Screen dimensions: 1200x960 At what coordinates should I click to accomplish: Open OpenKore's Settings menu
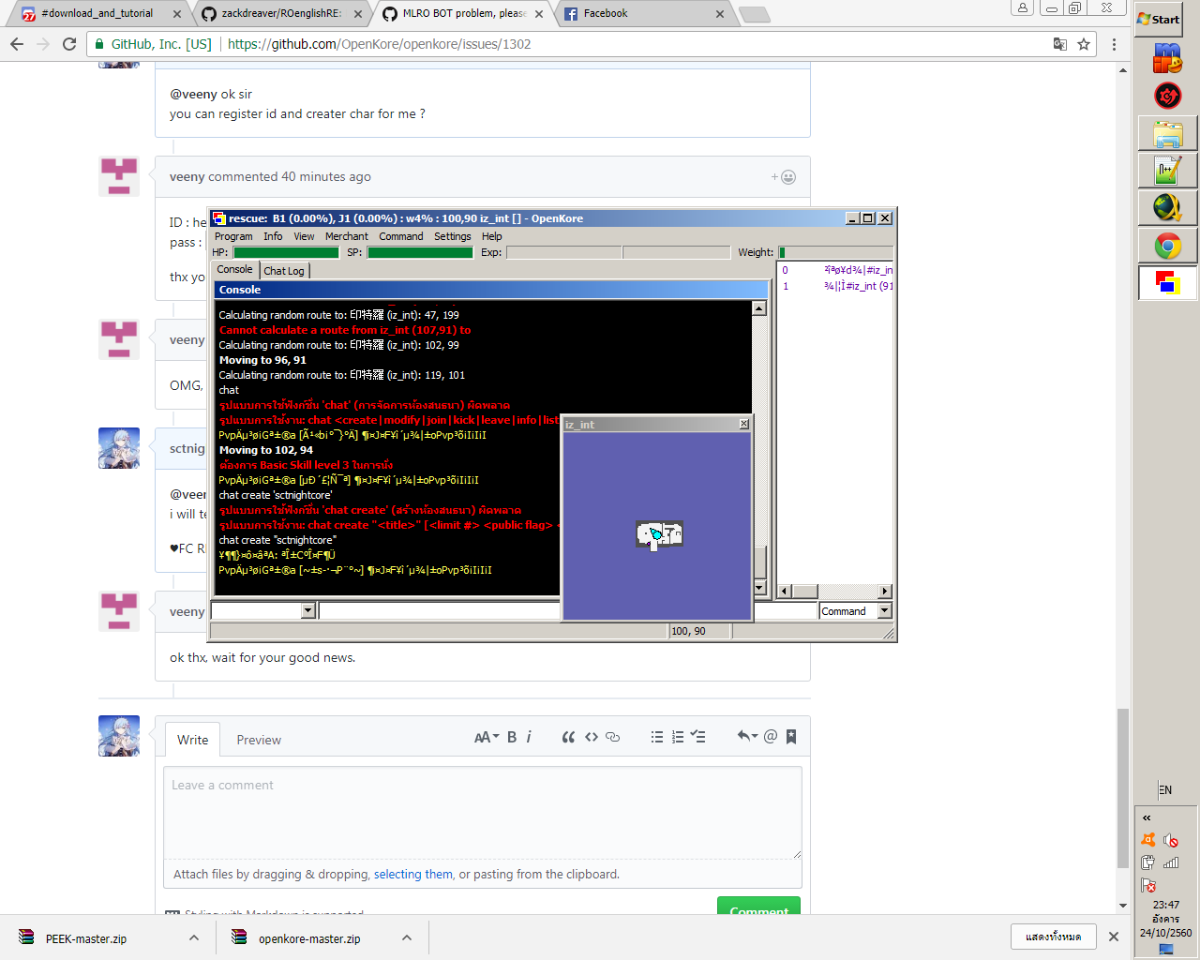452,236
